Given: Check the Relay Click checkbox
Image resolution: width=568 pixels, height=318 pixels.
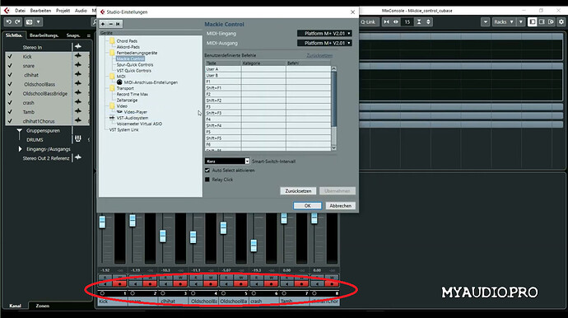Looking at the screenshot, I should click(207, 180).
